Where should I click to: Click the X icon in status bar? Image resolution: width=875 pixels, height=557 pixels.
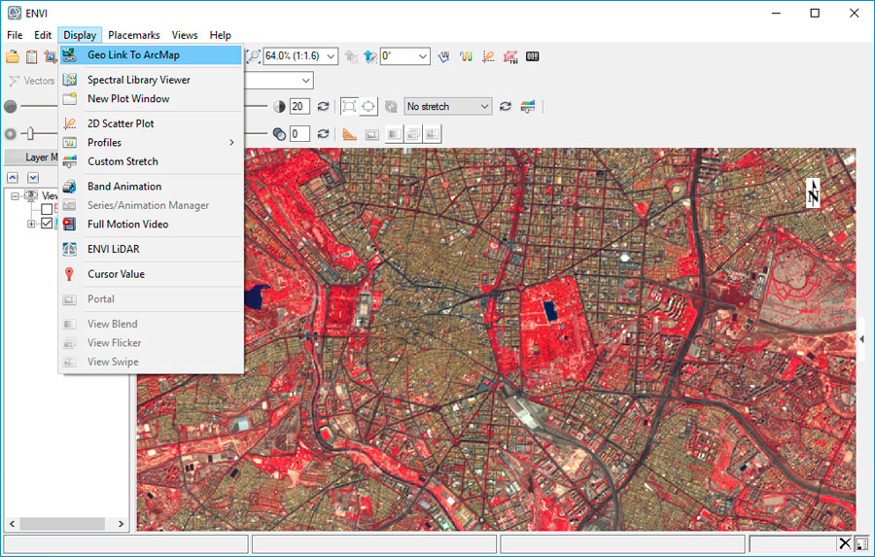[845, 543]
